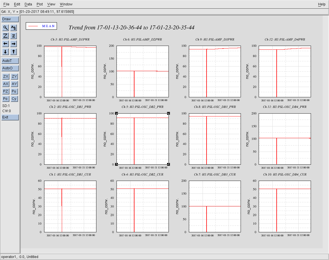Select the Ch 4 H1:PSL-OSC_DB2_CUR plot
Screen dimensions: 329x260
pos(143,206)
